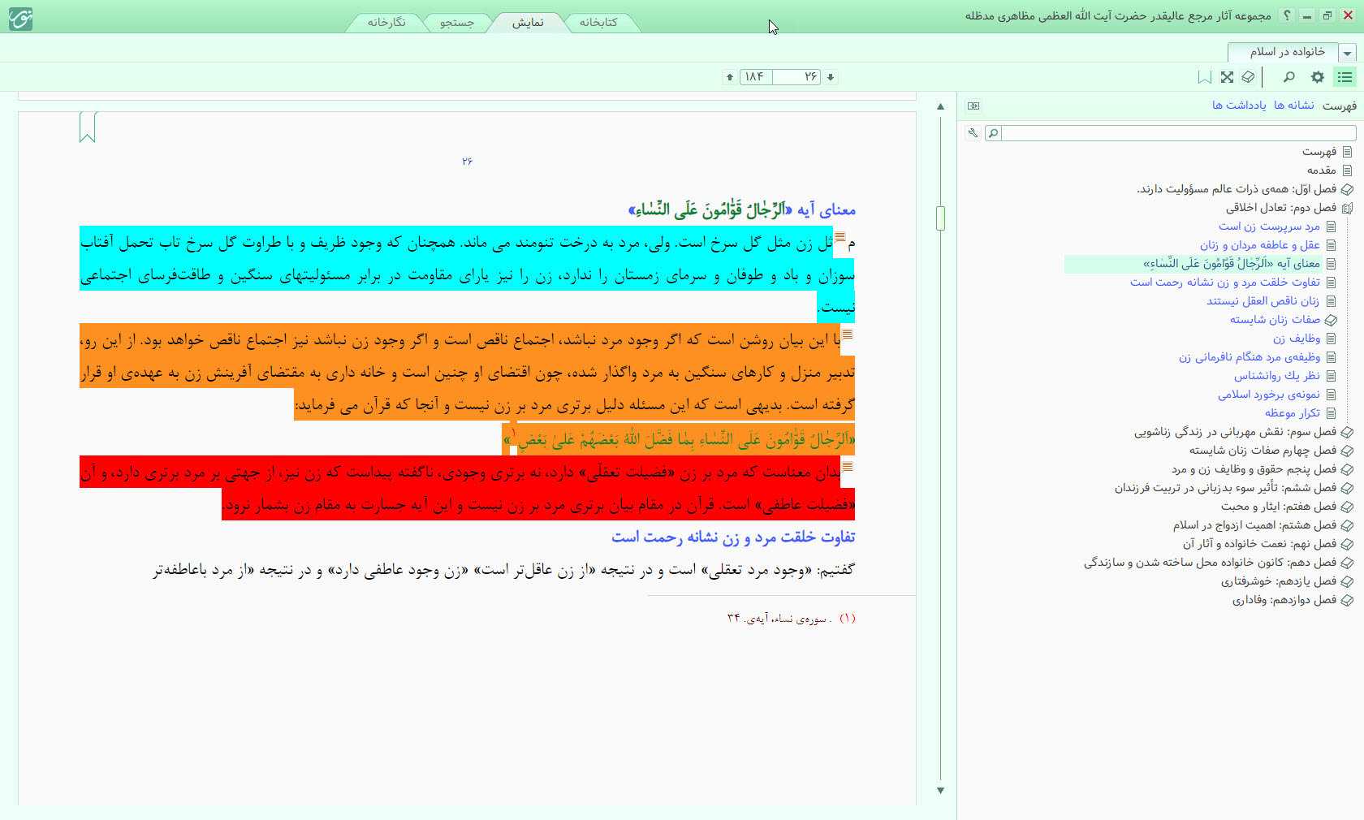1364x820 pixels.
Task: Switch to the 'کتابخانه' tab
Action: (598, 23)
